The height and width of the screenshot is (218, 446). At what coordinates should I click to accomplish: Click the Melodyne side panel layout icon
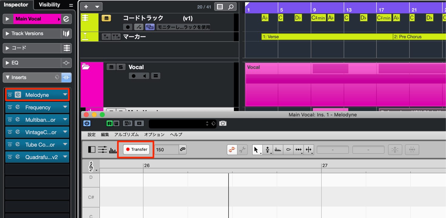pos(91,150)
